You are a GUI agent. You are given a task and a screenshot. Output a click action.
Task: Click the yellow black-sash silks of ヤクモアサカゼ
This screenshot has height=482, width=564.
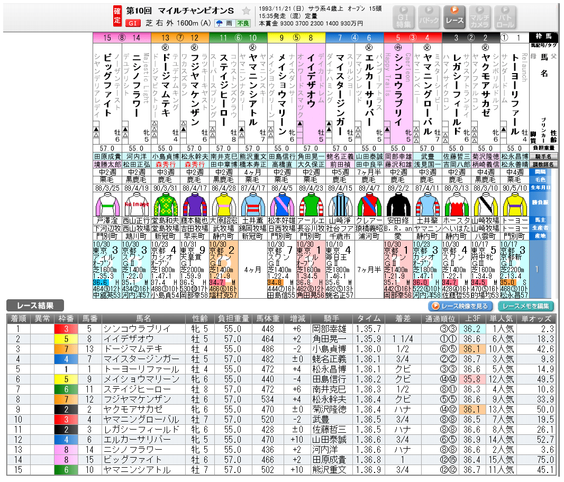tap(486, 204)
